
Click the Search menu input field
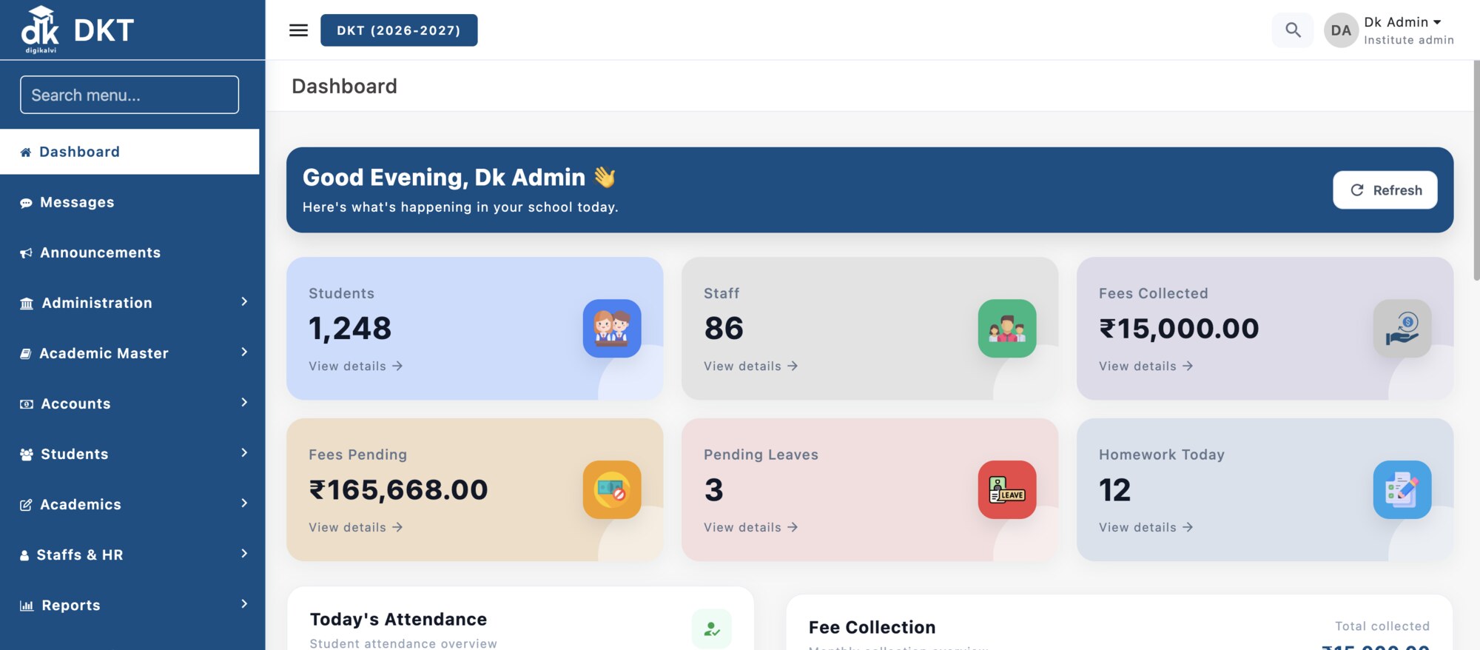(129, 95)
